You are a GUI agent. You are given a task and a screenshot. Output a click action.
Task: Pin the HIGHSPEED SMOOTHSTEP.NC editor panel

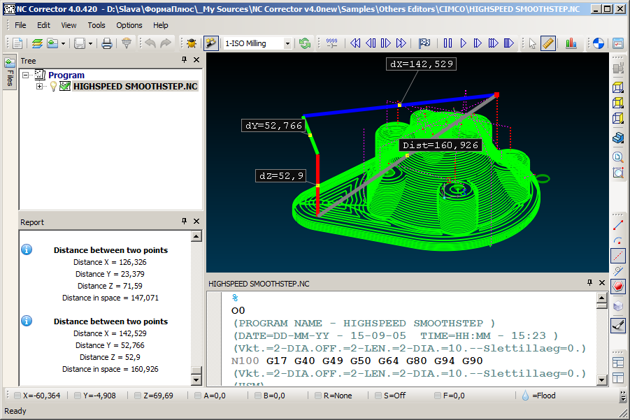pyautogui.click(x=589, y=282)
